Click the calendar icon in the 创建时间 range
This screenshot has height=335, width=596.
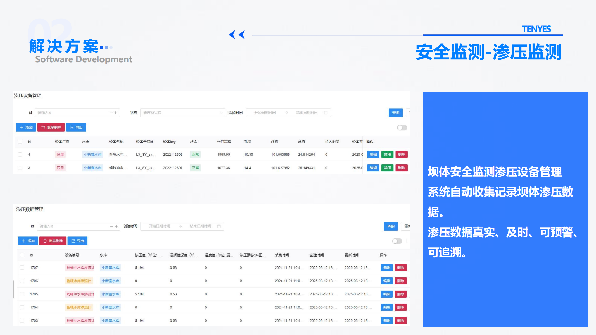pyautogui.click(x=219, y=226)
